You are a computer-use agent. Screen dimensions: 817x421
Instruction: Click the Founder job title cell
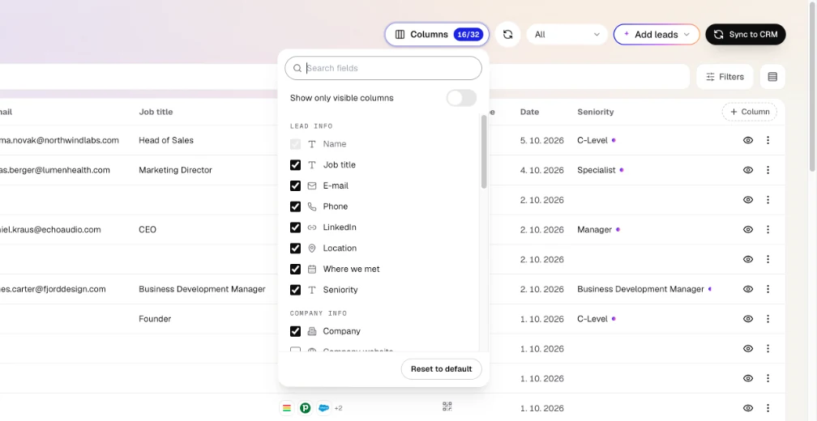point(155,318)
